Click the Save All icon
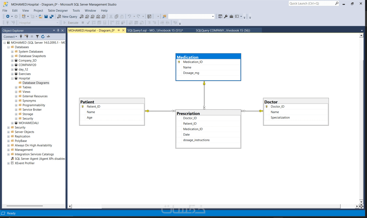 [51, 16]
